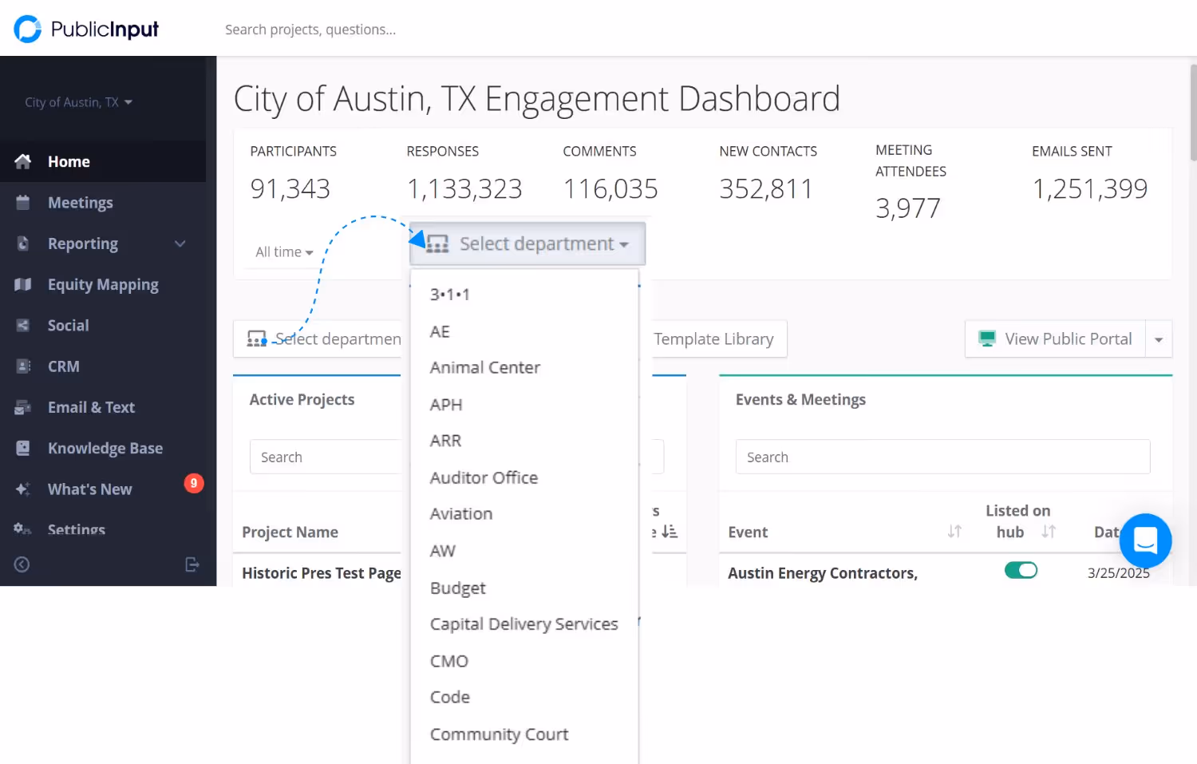The image size is (1197, 764).
Task: Open the chat support bubble
Action: [1145, 540]
